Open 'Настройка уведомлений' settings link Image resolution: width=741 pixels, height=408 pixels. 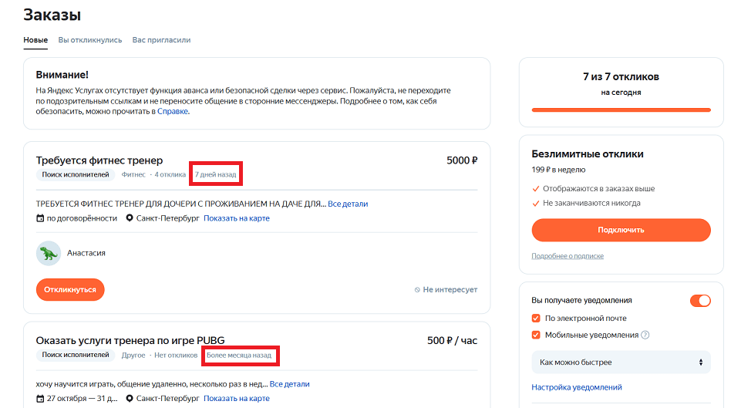click(577, 387)
